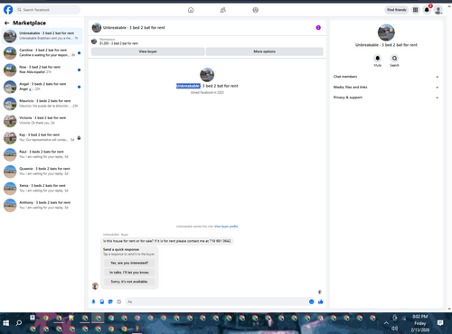Open Victoria conversation in list

[x=42, y=120]
